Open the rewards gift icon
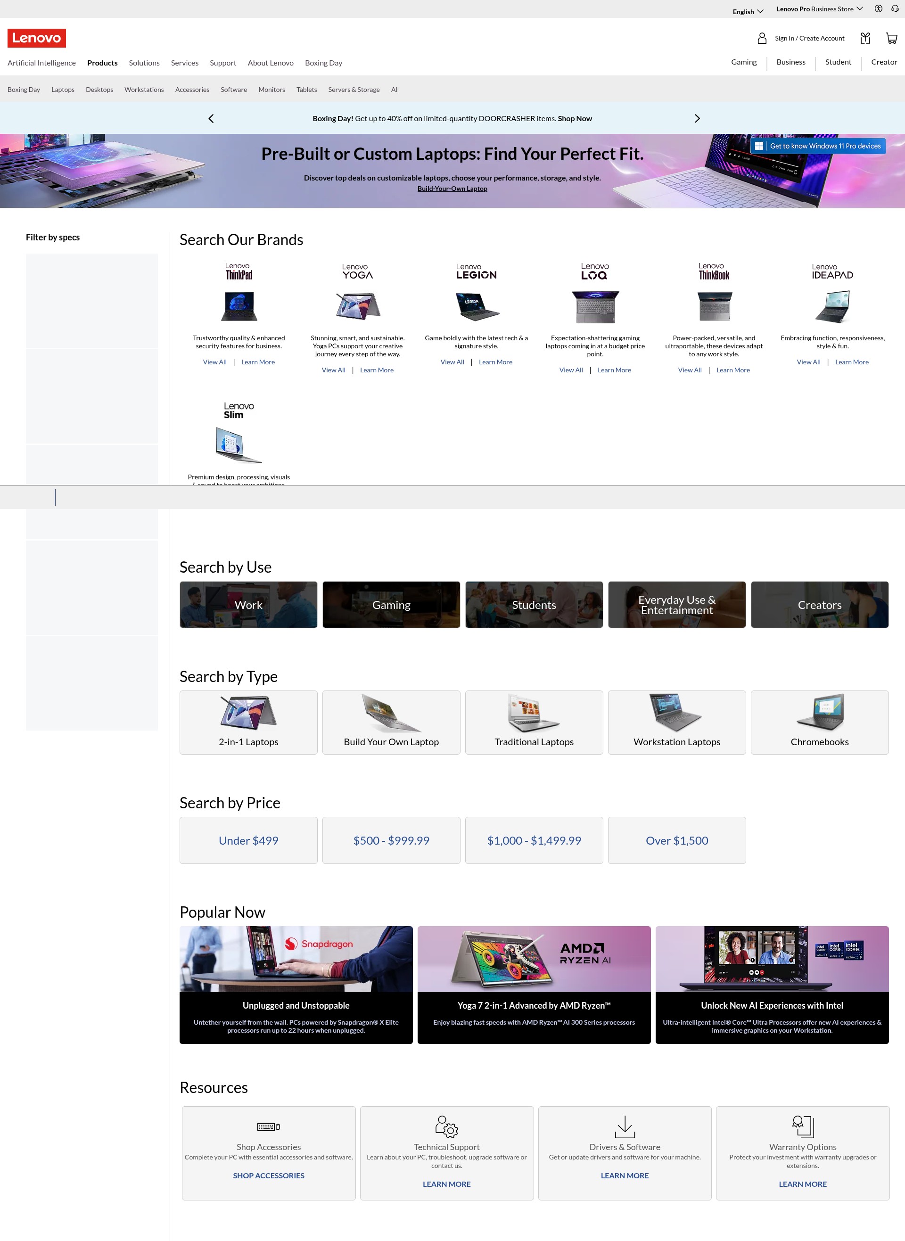The height and width of the screenshot is (1241, 905). click(865, 38)
